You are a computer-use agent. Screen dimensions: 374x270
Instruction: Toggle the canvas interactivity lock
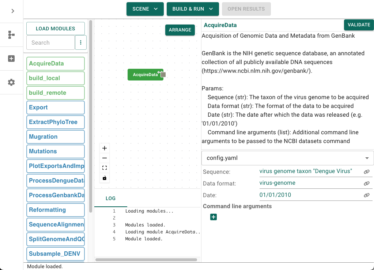105,178
